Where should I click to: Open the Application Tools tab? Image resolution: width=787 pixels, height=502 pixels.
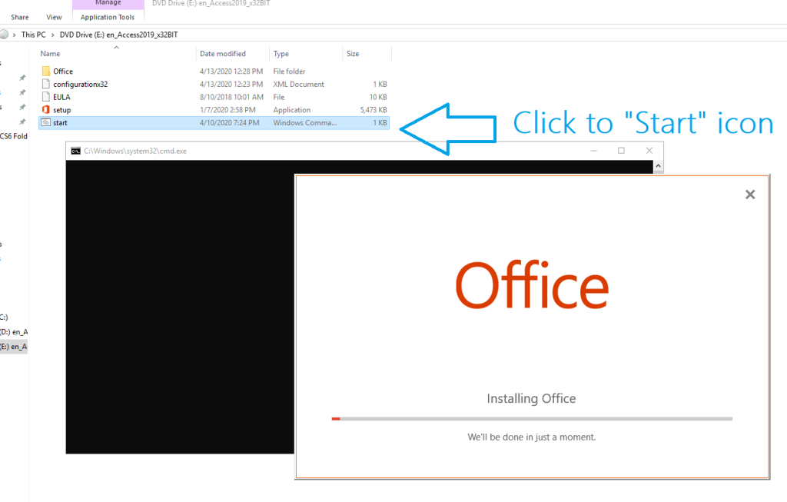[108, 17]
